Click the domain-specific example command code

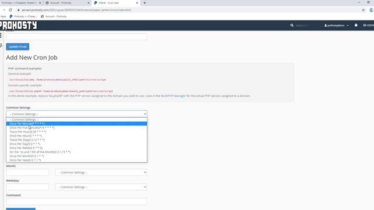click(61, 91)
